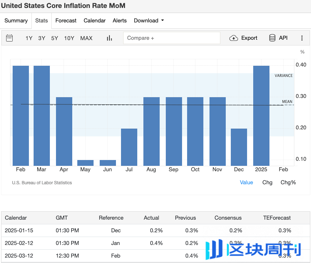This screenshot has height=263, width=311.
Task: Click the Jun bar in chart
Action: point(108,163)
